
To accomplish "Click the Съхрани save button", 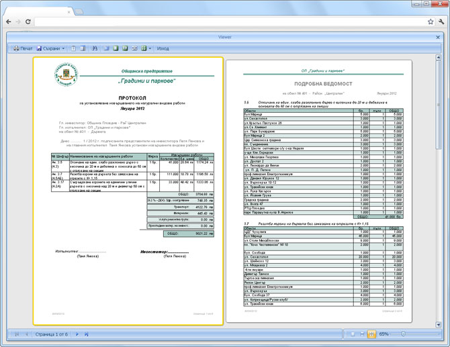I will click(x=48, y=48).
